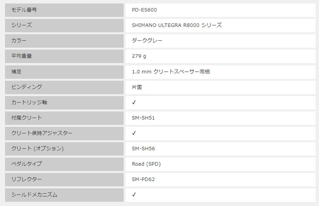Select the 平均重量 label cell
The width and height of the screenshot is (319, 206).
[x=64, y=56]
